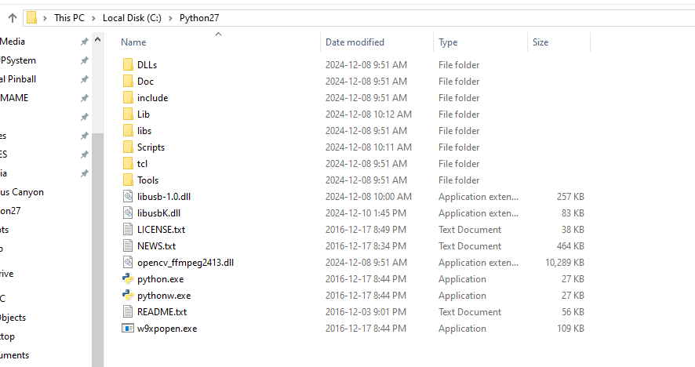
Task: Click the Lib row's 10:12 AM date
Action: click(x=369, y=114)
